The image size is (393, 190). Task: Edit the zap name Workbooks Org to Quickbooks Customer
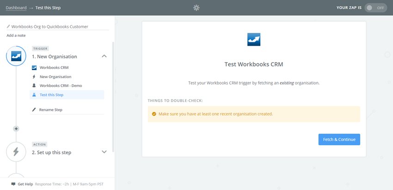click(x=49, y=26)
